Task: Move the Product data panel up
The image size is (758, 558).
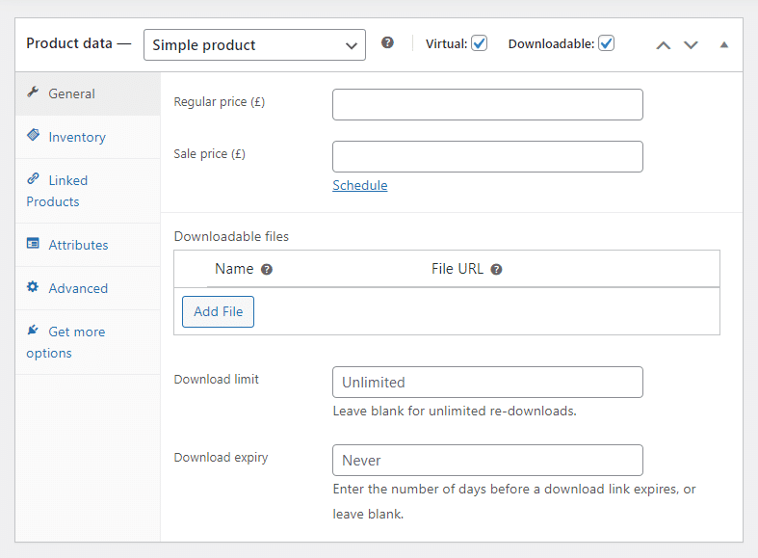Action: coord(664,45)
